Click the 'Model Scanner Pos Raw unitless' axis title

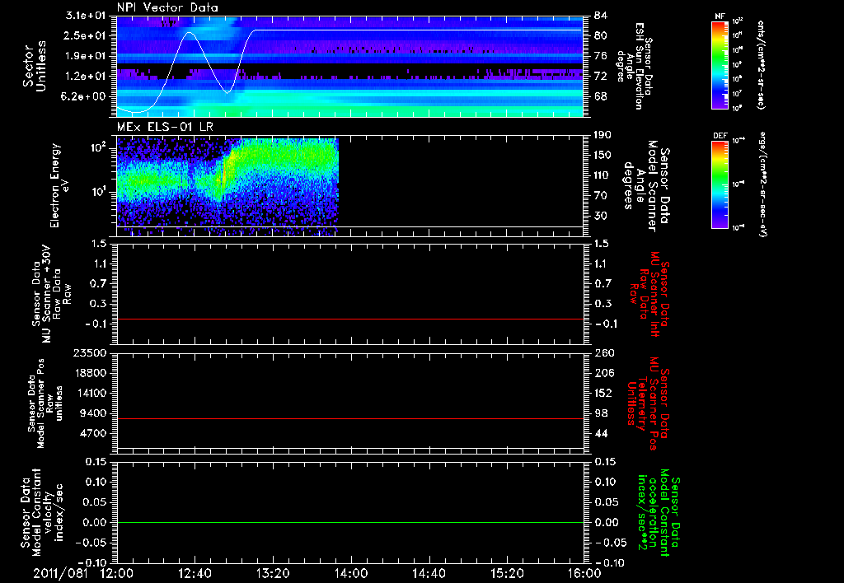pyautogui.click(x=45, y=403)
